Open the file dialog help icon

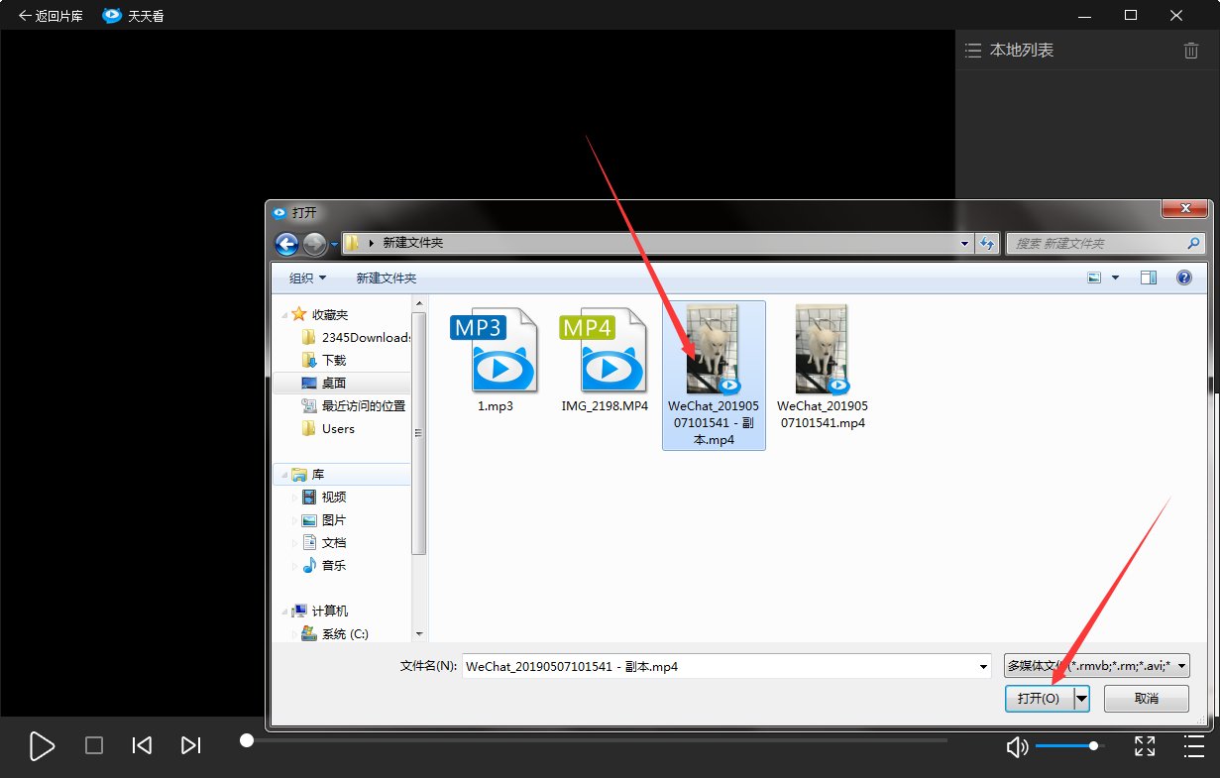[1183, 278]
